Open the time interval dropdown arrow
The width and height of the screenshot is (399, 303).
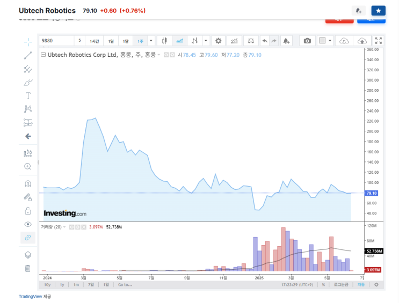(151, 41)
